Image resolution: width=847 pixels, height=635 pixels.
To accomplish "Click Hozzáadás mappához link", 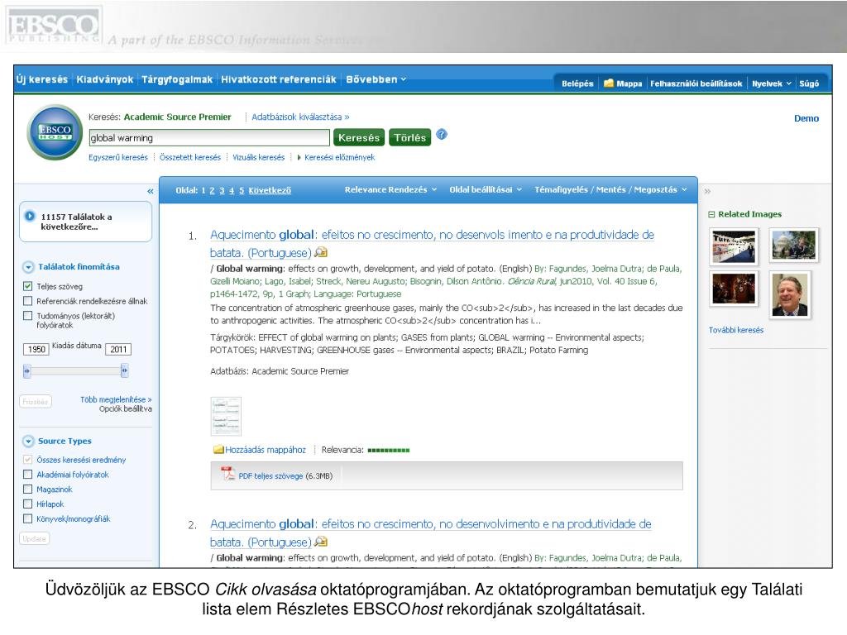I will [x=266, y=450].
